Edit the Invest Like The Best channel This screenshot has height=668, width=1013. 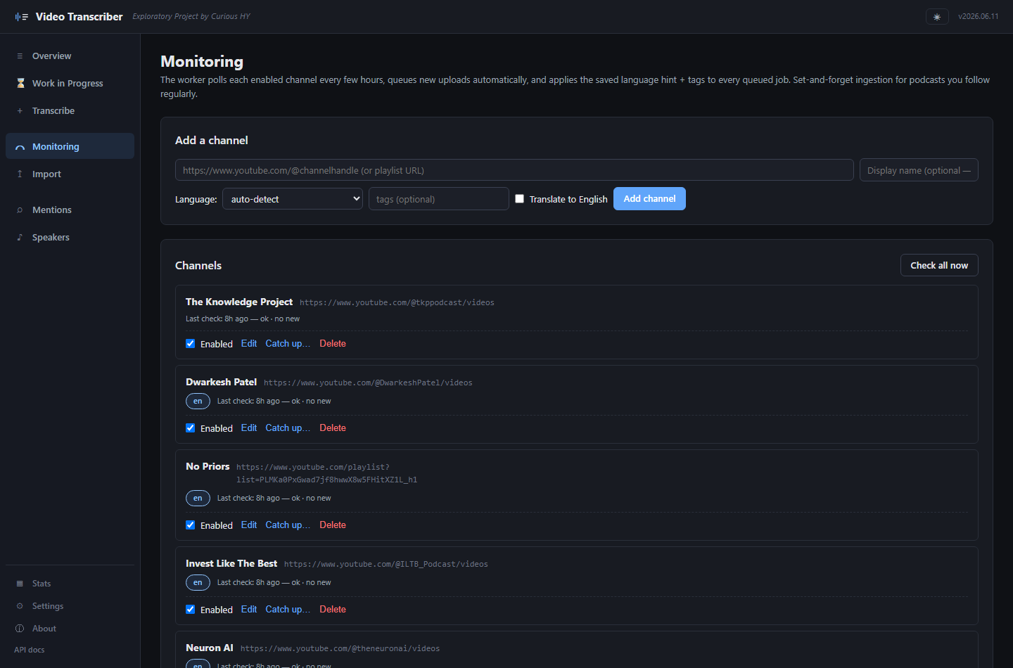tap(249, 610)
